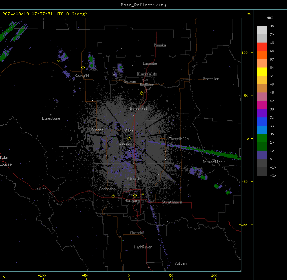
Task: Click the yellow diamond marker near Olds
Action: [x=129, y=139]
